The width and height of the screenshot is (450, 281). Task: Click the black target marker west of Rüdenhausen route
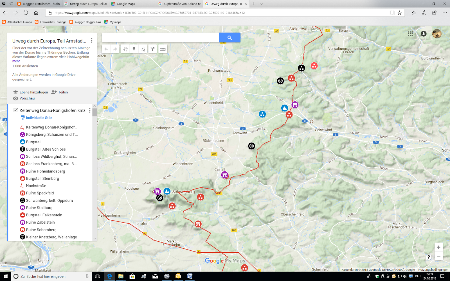252,146
